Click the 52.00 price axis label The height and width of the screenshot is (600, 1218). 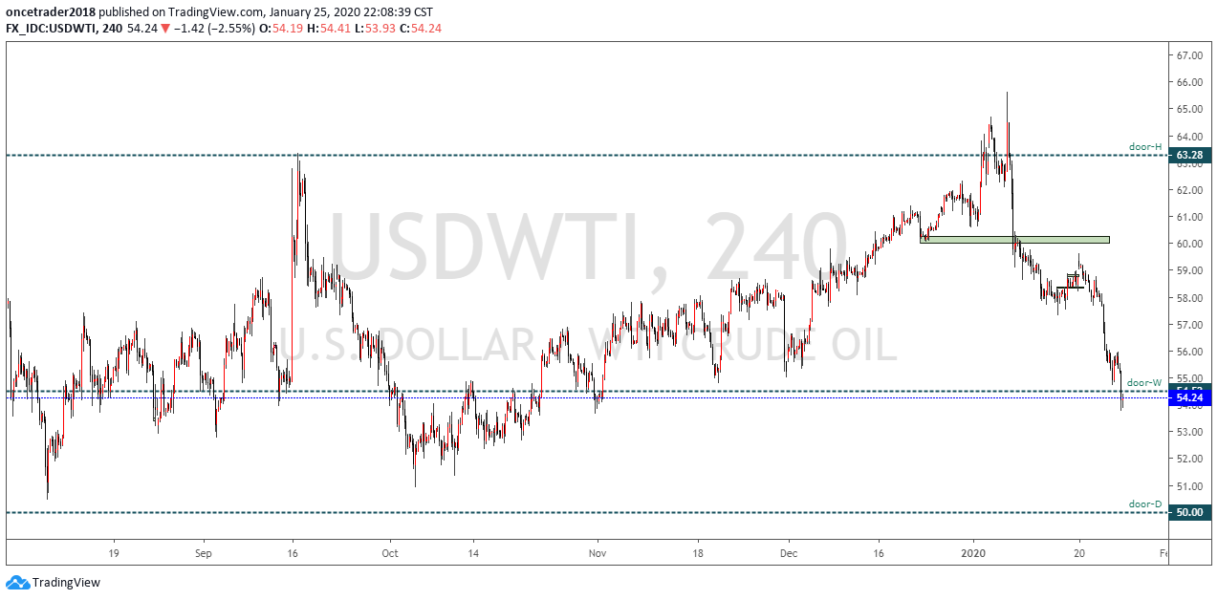coord(1189,459)
